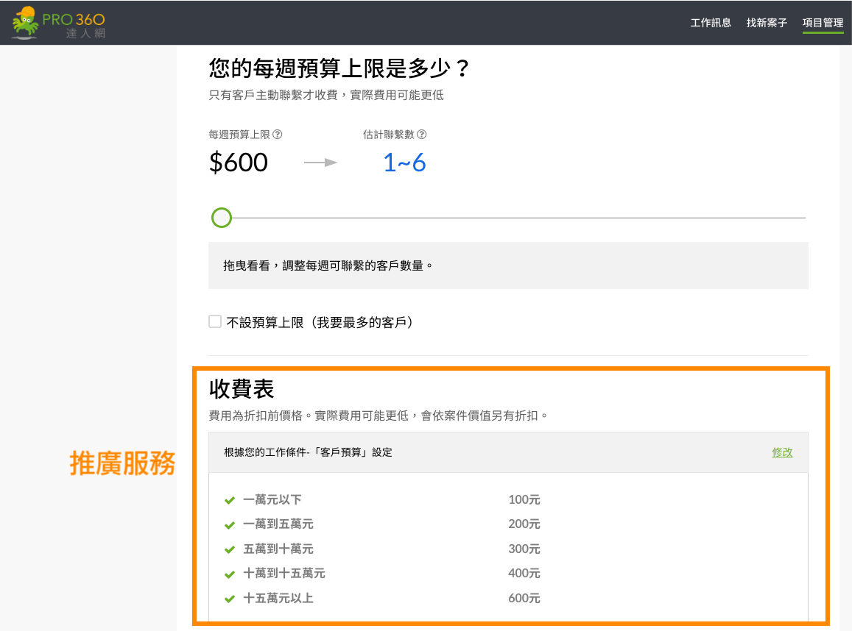Enable the 不設預算上限 checkbox
This screenshot has width=852, height=631.
pyautogui.click(x=215, y=321)
